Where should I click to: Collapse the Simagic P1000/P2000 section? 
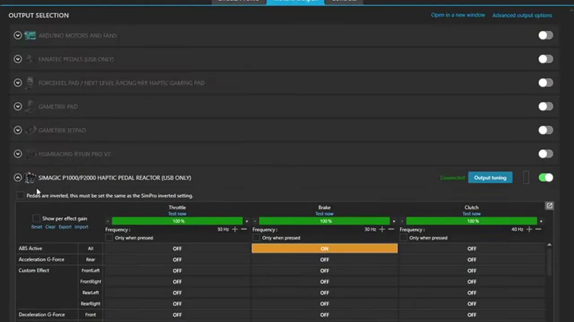coord(17,178)
